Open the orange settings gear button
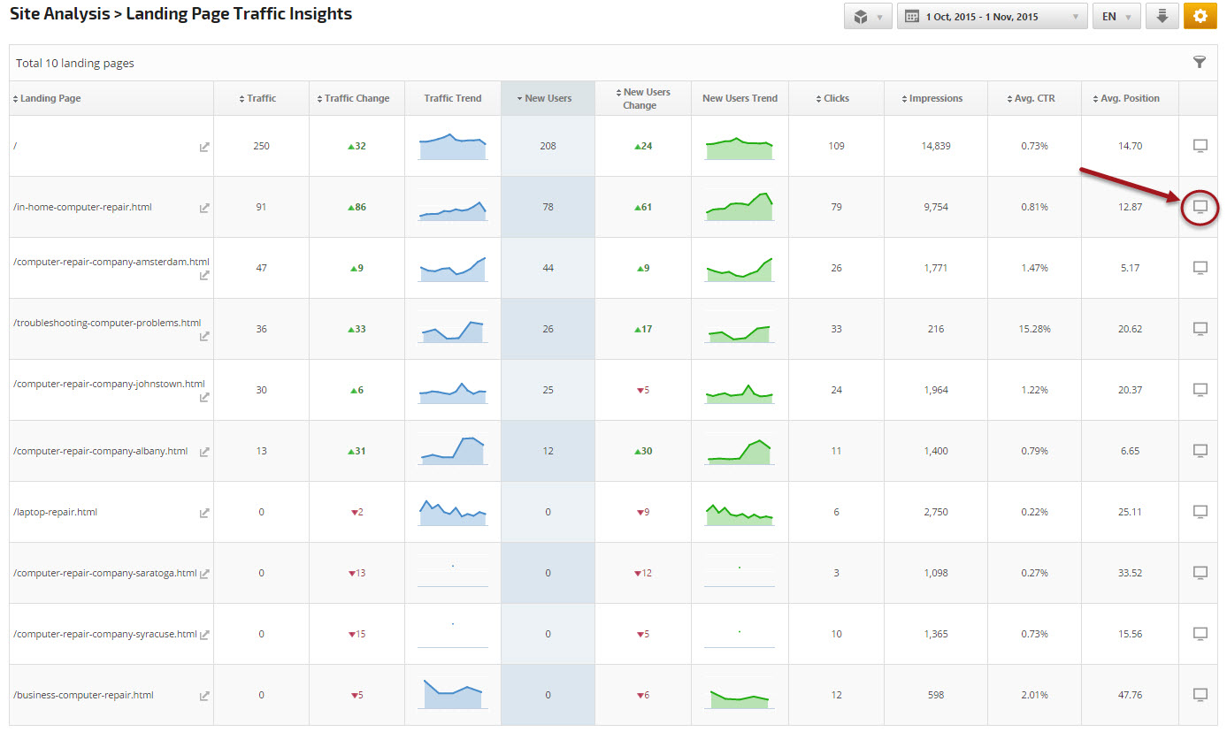The height and width of the screenshot is (732, 1227). pyautogui.click(x=1200, y=16)
